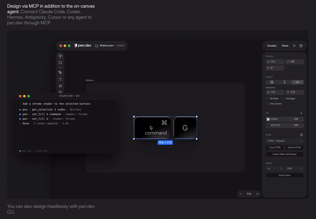The image size is (316, 219).
Task: Click the set_fill G terminal line
Action: pyautogui.click(x=47, y=119)
